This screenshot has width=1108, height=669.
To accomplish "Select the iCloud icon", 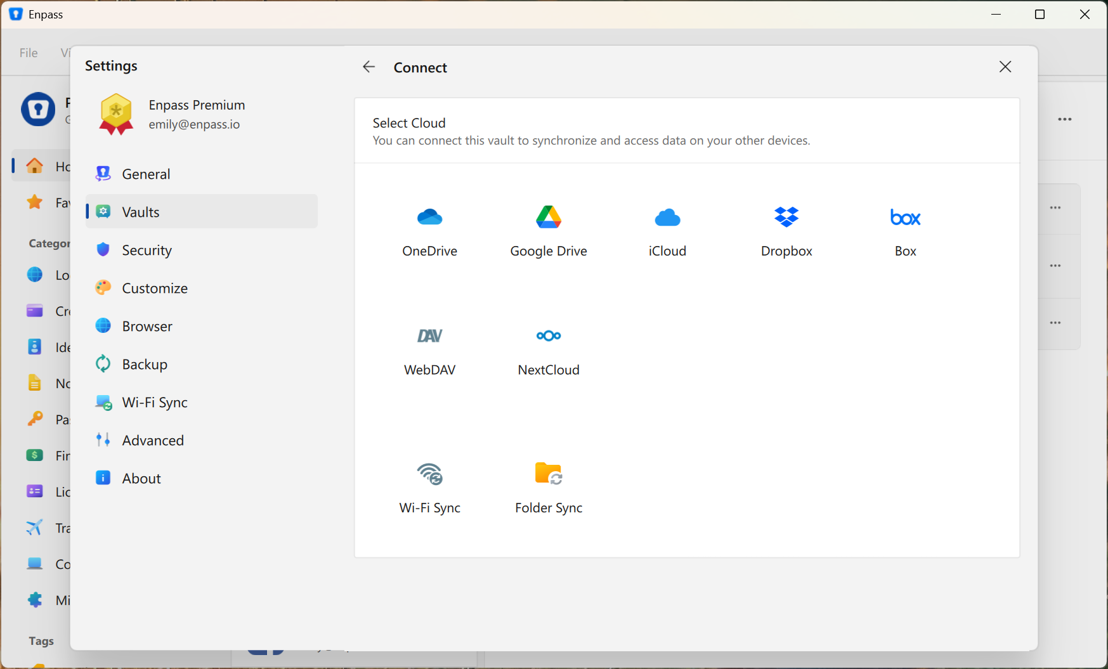I will coord(667,218).
